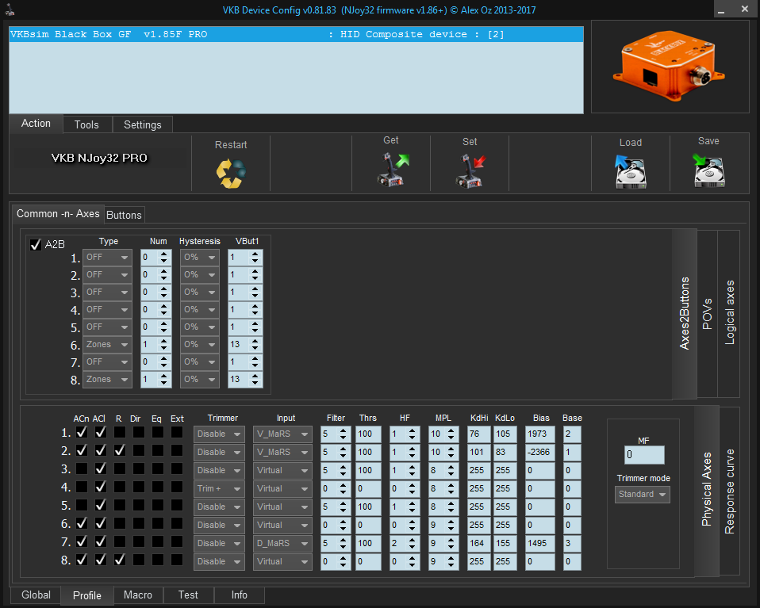This screenshot has width=760, height=608.
Task: Click KdLo field 105 on axis 1
Action: tap(505, 434)
